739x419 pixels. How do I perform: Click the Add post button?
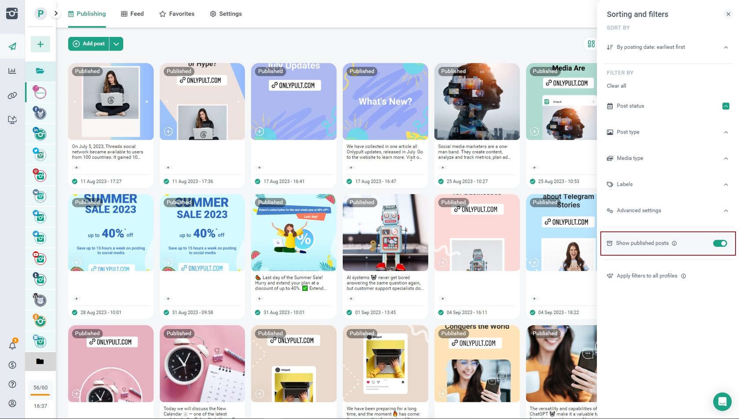89,44
